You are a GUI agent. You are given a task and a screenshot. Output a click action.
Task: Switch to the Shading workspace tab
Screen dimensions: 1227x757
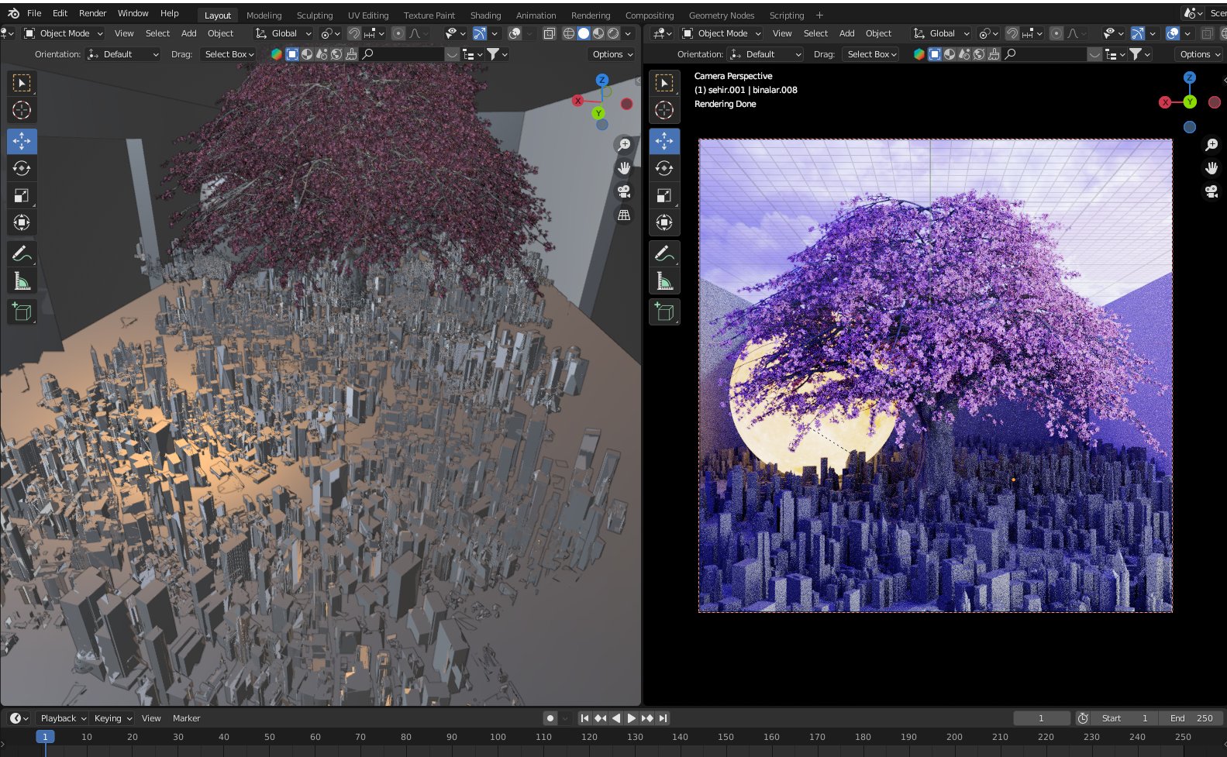point(485,15)
